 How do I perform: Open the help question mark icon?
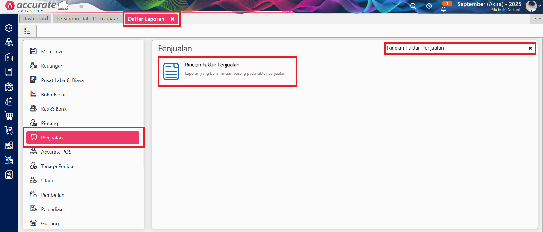(429, 6)
